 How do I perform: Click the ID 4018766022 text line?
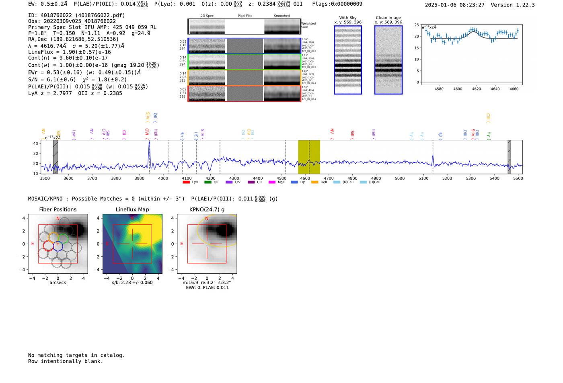coord(76,15)
